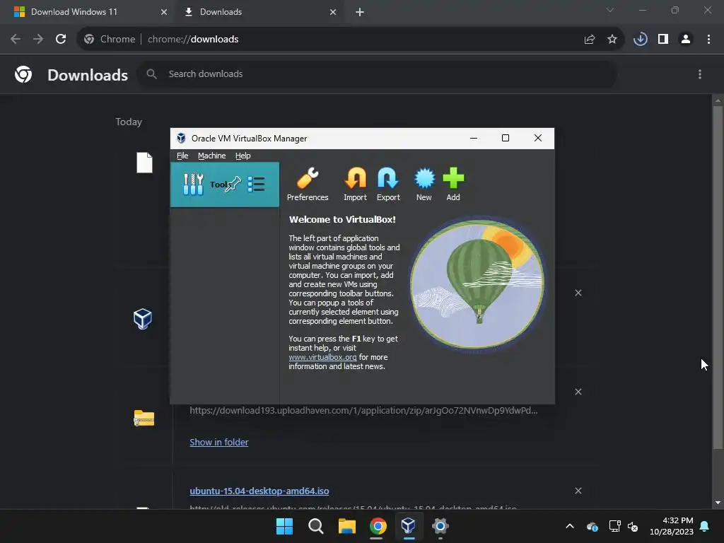
Task: Open the Windows Start menu
Action: pos(284,526)
